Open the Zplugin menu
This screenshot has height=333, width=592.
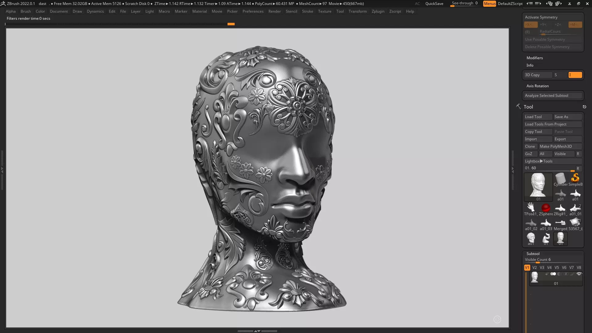point(378,11)
